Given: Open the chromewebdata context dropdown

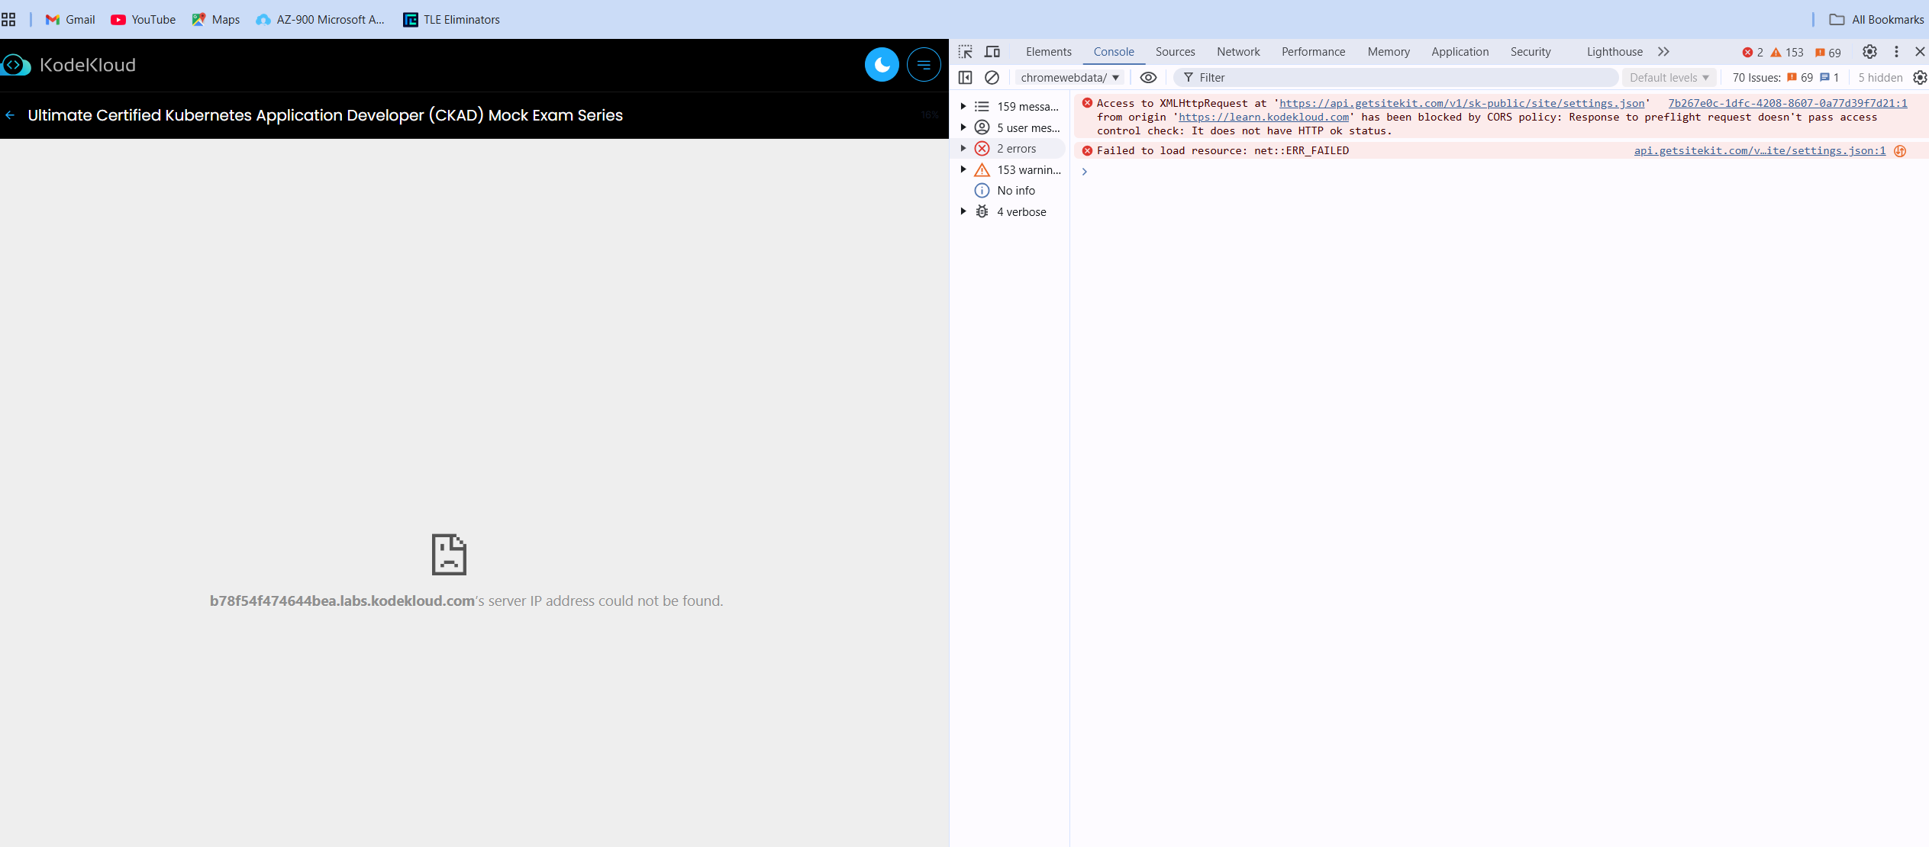Looking at the screenshot, I should tap(1069, 78).
